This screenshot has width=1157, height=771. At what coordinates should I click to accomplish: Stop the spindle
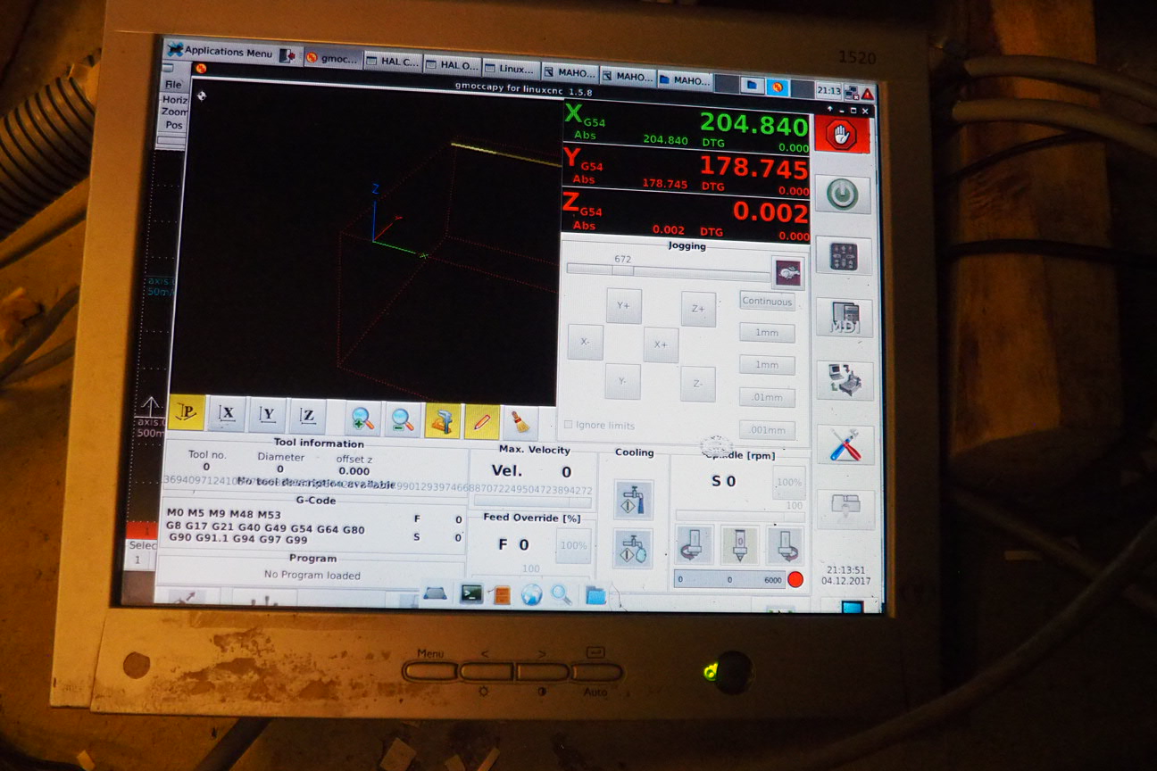click(740, 545)
